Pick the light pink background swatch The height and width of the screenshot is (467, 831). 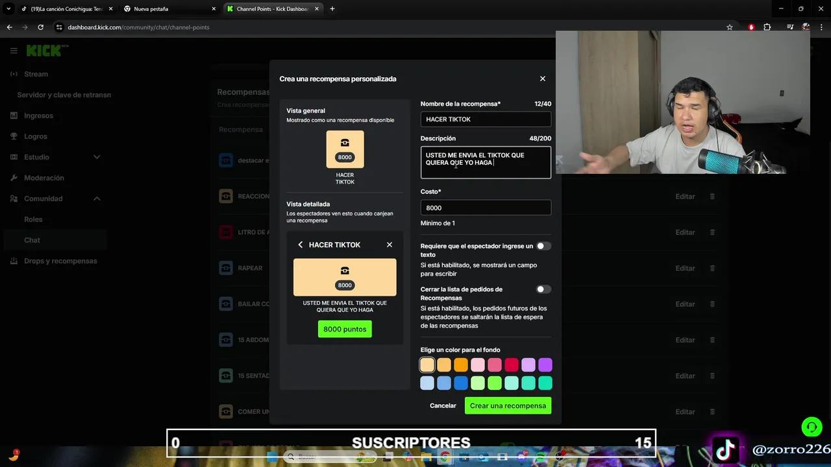pos(478,365)
